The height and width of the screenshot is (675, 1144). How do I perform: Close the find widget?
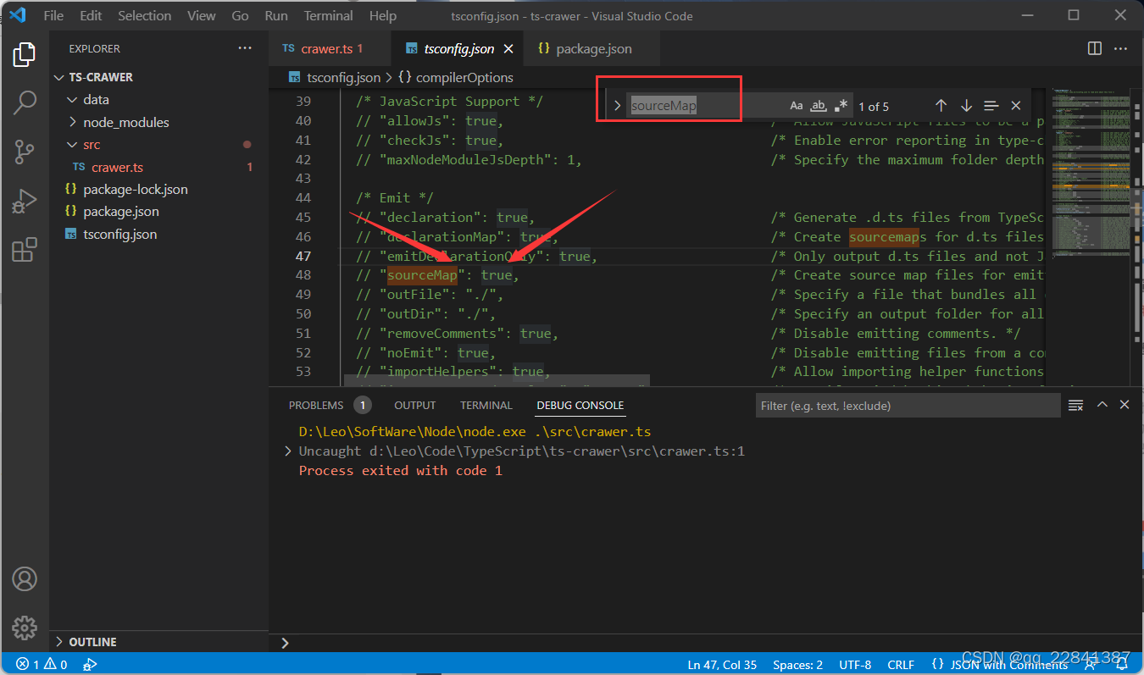click(1016, 105)
